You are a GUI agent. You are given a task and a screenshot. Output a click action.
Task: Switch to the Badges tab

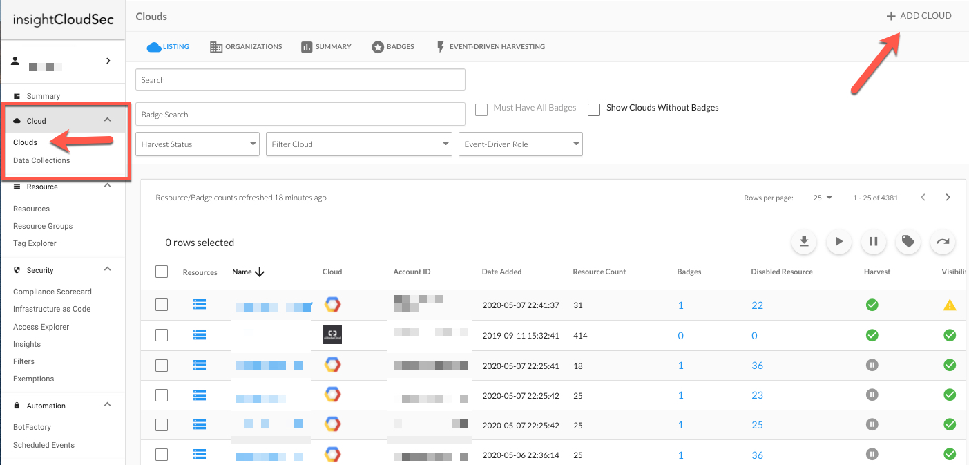[393, 47]
